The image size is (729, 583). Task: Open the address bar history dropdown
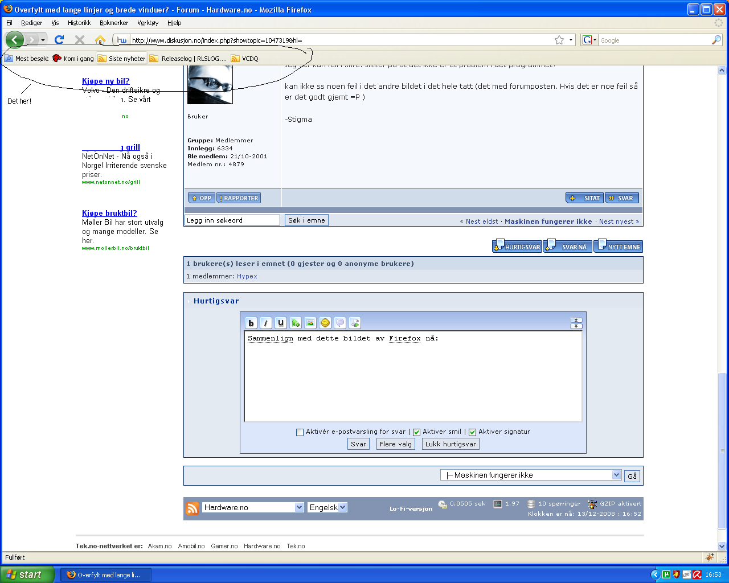coord(571,40)
